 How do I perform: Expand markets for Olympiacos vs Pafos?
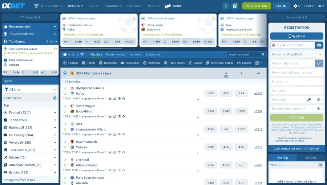(x=198, y=99)
